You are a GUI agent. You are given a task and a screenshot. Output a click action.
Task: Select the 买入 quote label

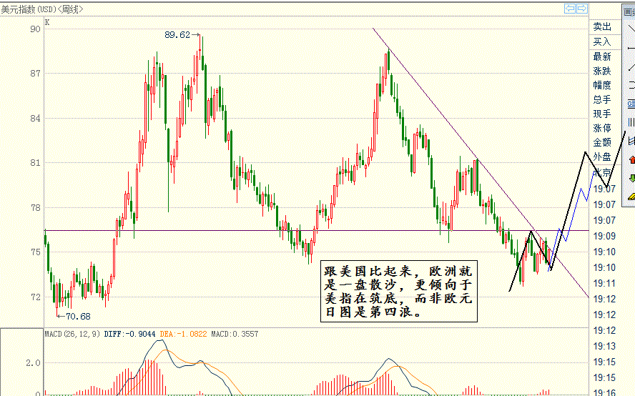tap(602, 41)
